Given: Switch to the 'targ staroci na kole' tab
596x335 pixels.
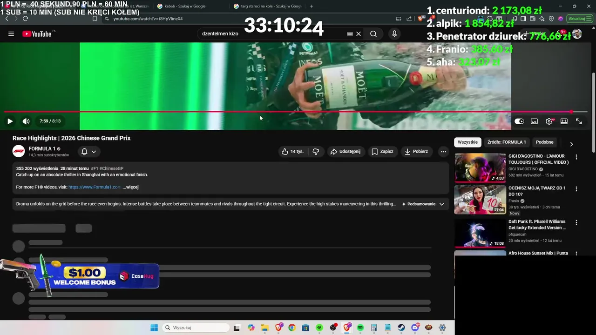Looking at the screenshot, I should tap(268, 6).
